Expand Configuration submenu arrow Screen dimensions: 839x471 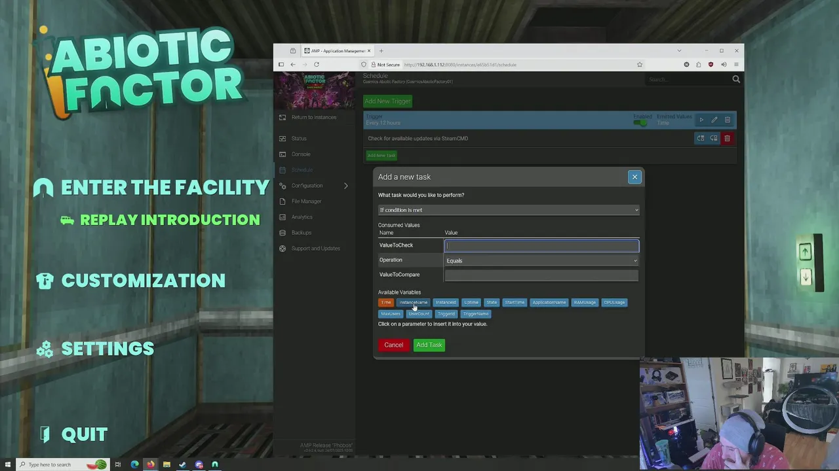pos(345,186)
